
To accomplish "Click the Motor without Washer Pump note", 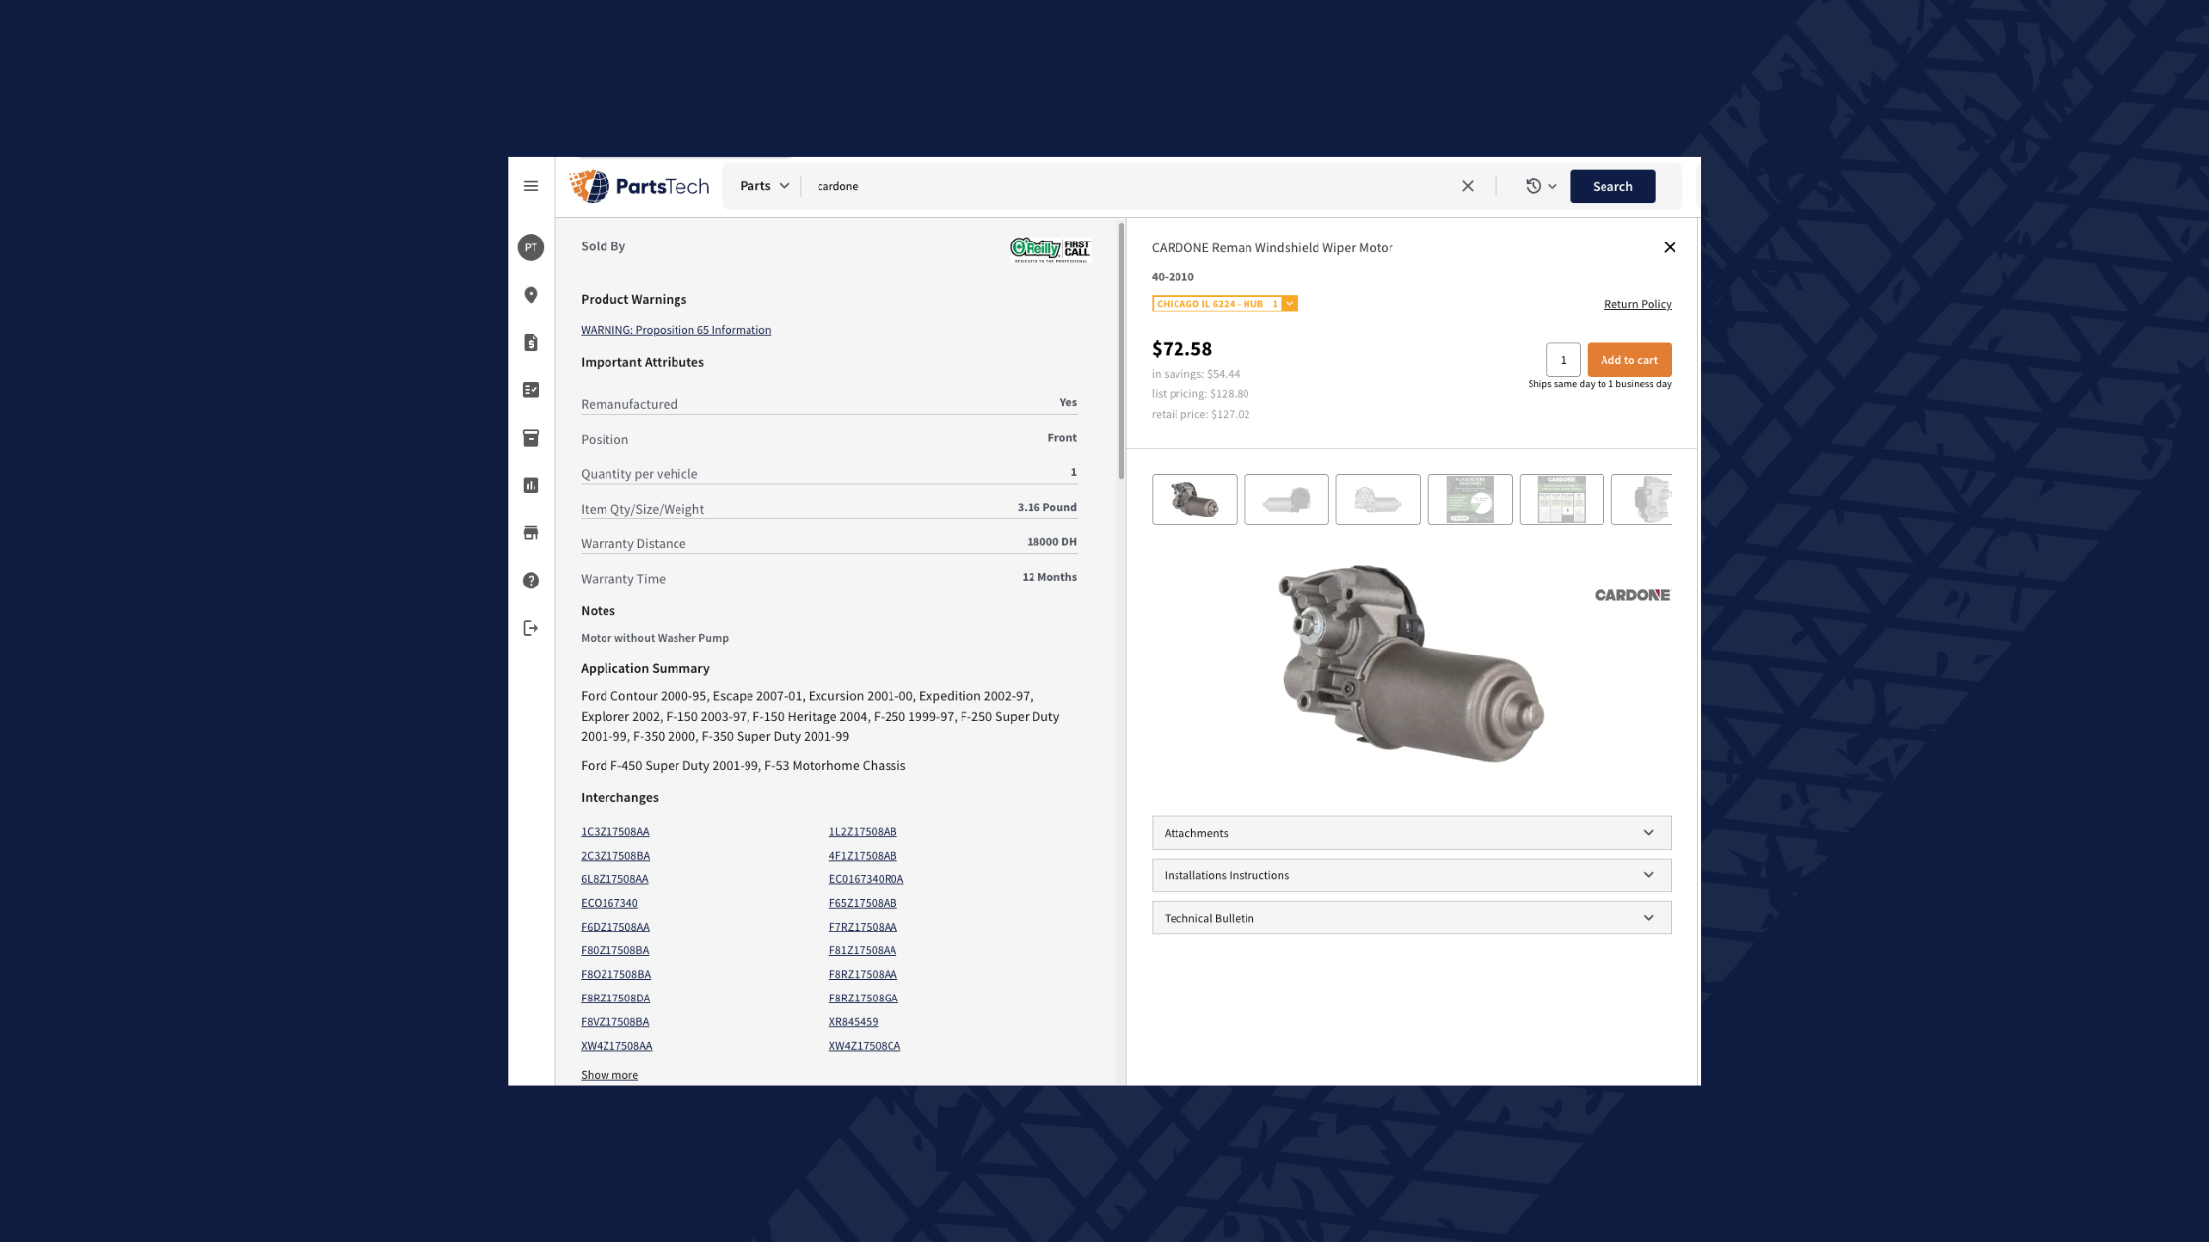I will coord(655,638).
